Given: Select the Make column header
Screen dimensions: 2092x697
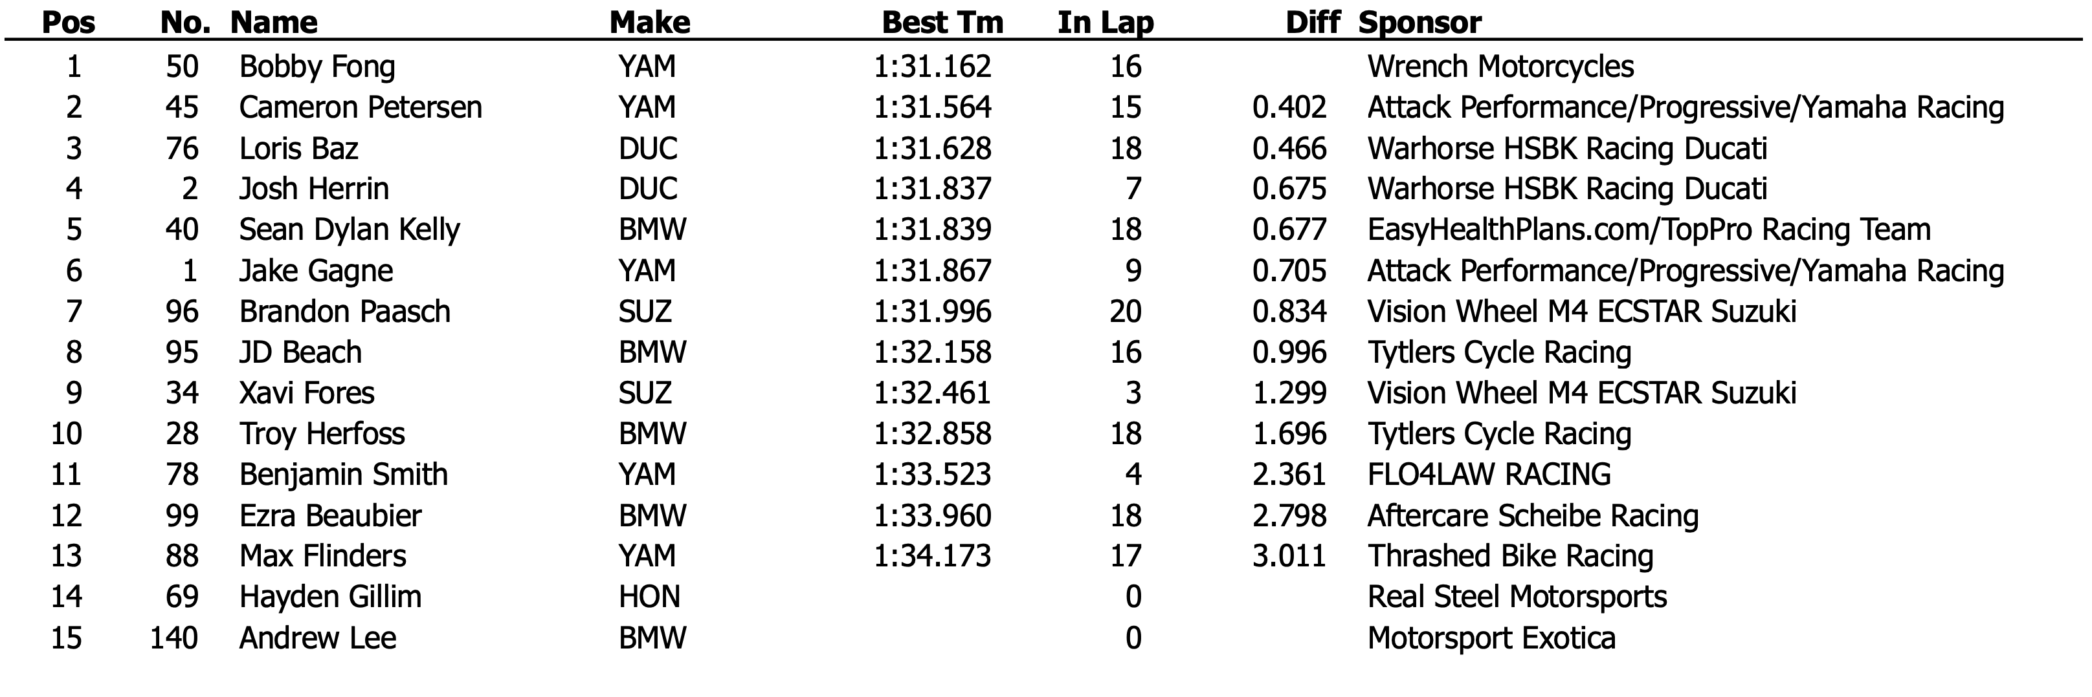Looking at the screenshot, I should click(650, 22).
